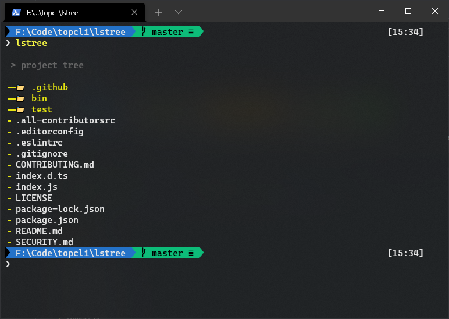
Task: Click the git branch icon in bottom prompt
Action: click(x=144, y=253)
